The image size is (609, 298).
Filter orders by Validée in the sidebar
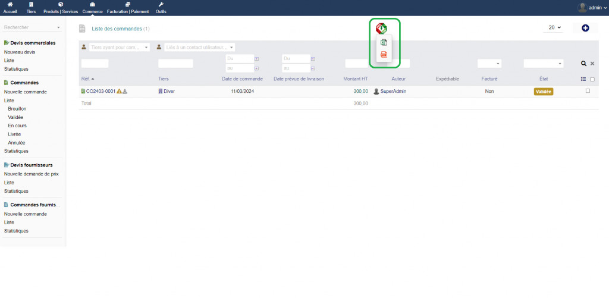15,117
